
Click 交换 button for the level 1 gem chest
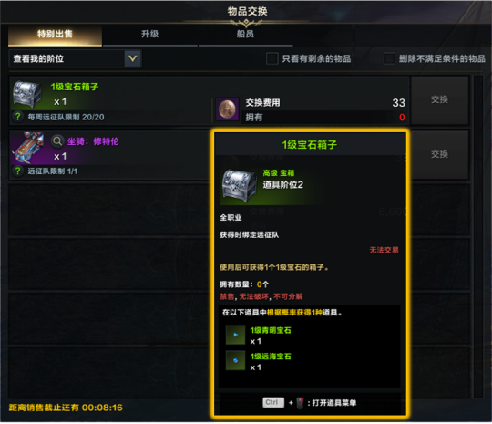(439, 100)
